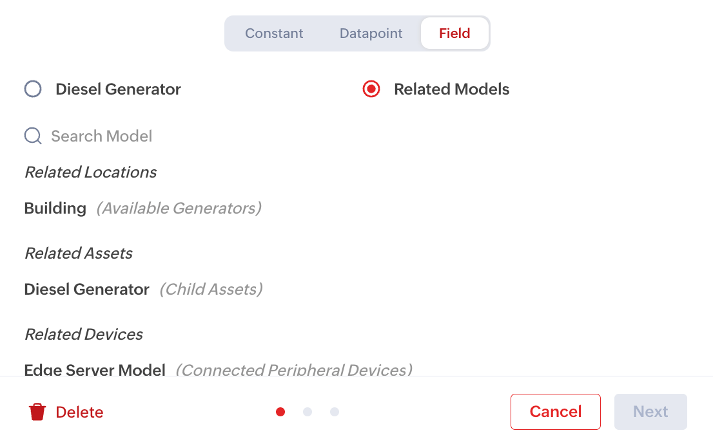Viewport: 713px width, 444px height.
Task: Select the Field tab
Action: [454, 33]
